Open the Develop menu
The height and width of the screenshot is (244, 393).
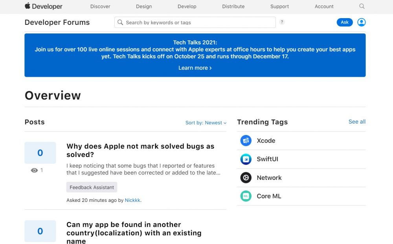click(187, 6)
